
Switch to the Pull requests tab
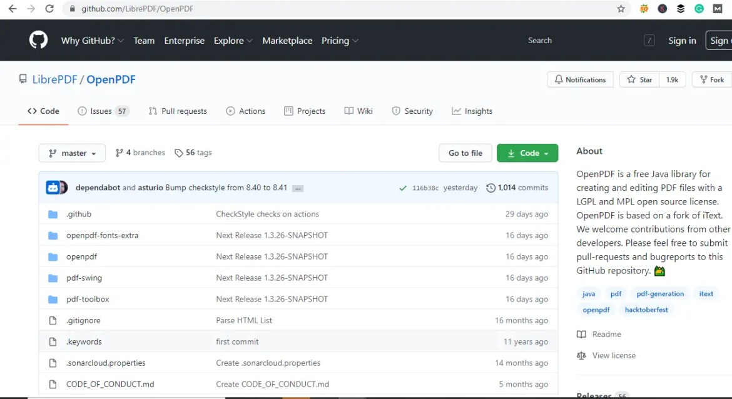[x=178, y=111]
